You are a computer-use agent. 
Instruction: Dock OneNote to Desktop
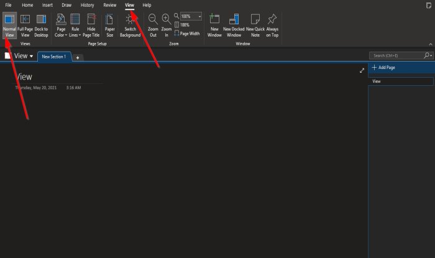pyautogui.click(x=41, y=25)
